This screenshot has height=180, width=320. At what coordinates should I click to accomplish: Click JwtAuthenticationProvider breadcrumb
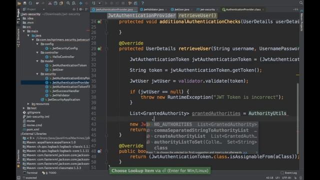[141, 15]
